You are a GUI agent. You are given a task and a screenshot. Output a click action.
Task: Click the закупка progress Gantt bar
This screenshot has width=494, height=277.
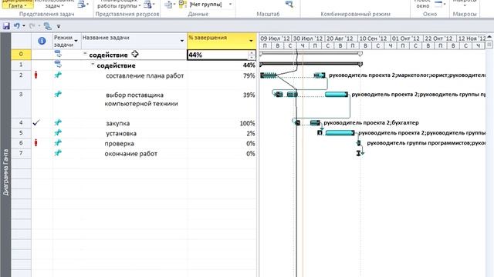(x=315, y=123)
